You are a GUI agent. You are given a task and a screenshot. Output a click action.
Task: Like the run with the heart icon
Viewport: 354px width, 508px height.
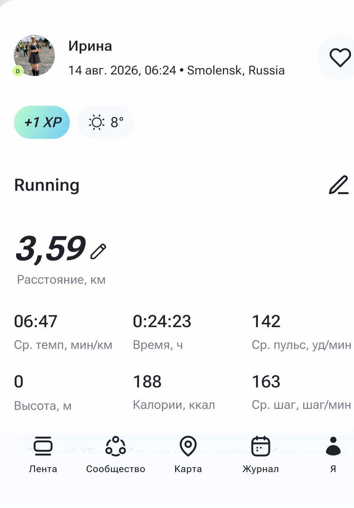[x=340, y=58]
